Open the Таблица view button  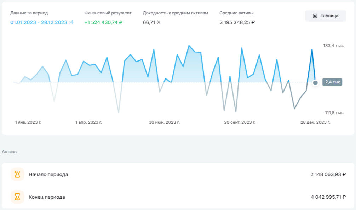[325, 16]
